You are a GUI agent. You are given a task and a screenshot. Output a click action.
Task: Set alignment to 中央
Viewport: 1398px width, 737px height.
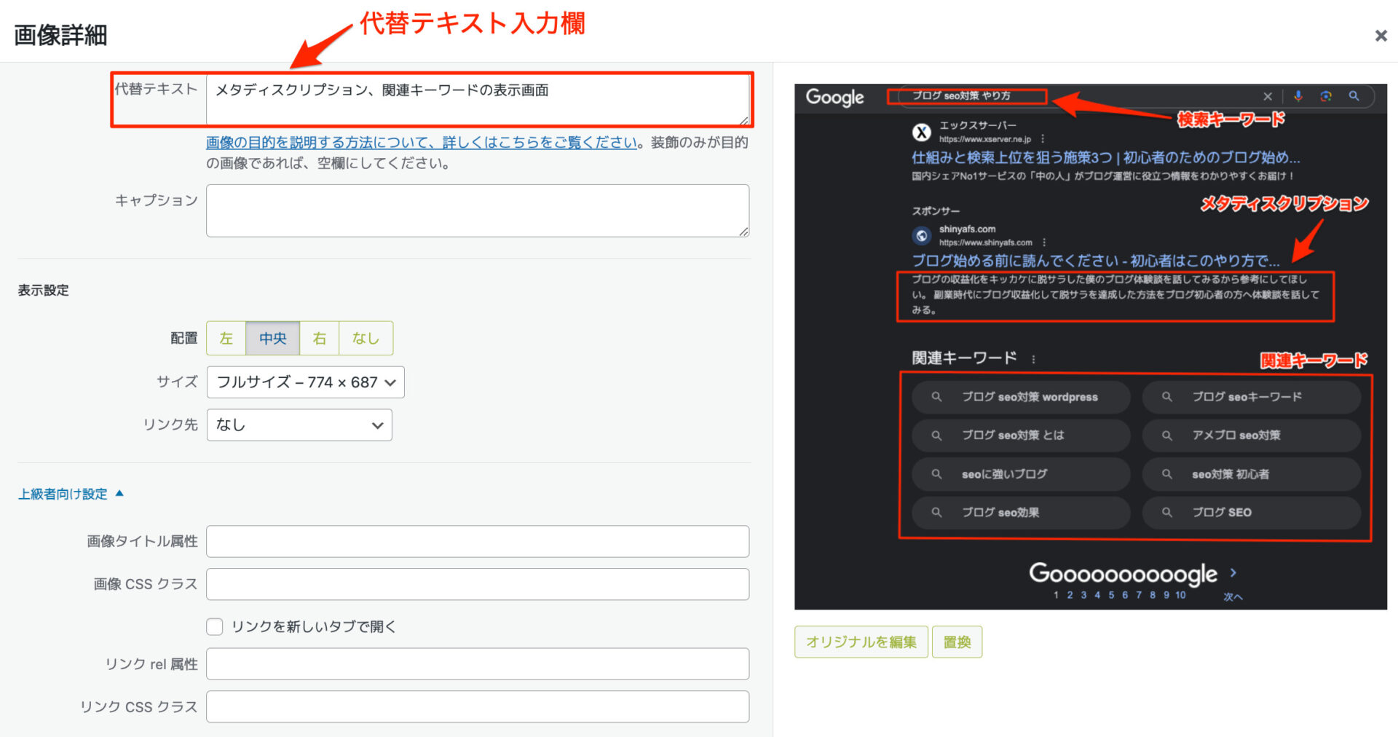click(273, 339)
